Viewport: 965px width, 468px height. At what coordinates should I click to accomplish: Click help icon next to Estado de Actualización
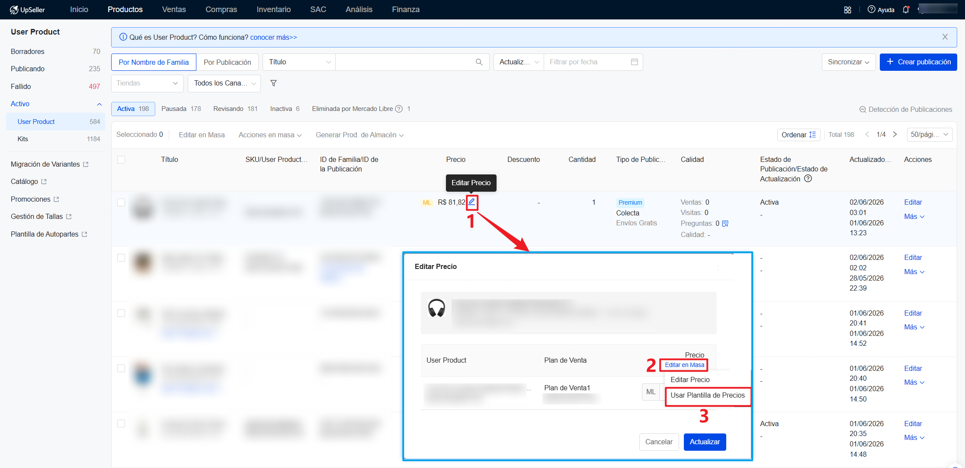808,179
